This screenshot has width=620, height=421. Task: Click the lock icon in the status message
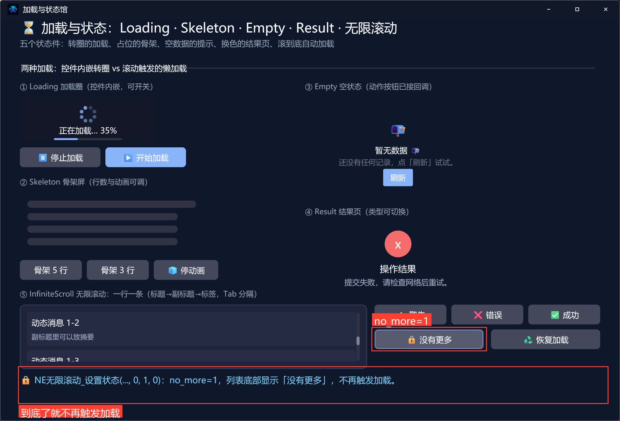pyautogui.click(x=26, y=380)
